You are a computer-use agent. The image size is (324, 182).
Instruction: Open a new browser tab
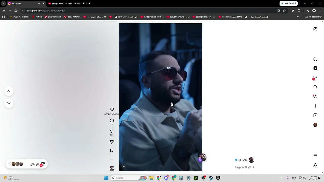point(89,4)
